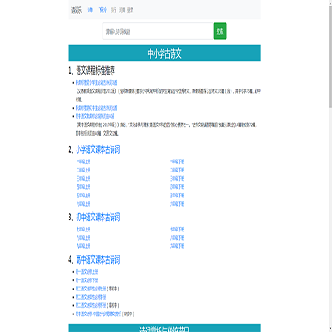
Task: Open 三年级下册 poems link
Action: (x=177, y=179)
